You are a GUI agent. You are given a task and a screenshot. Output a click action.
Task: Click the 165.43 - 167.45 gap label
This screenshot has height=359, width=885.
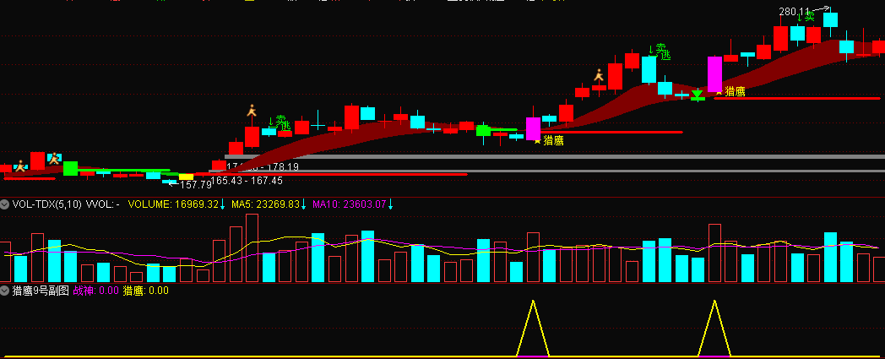point(247,181)
